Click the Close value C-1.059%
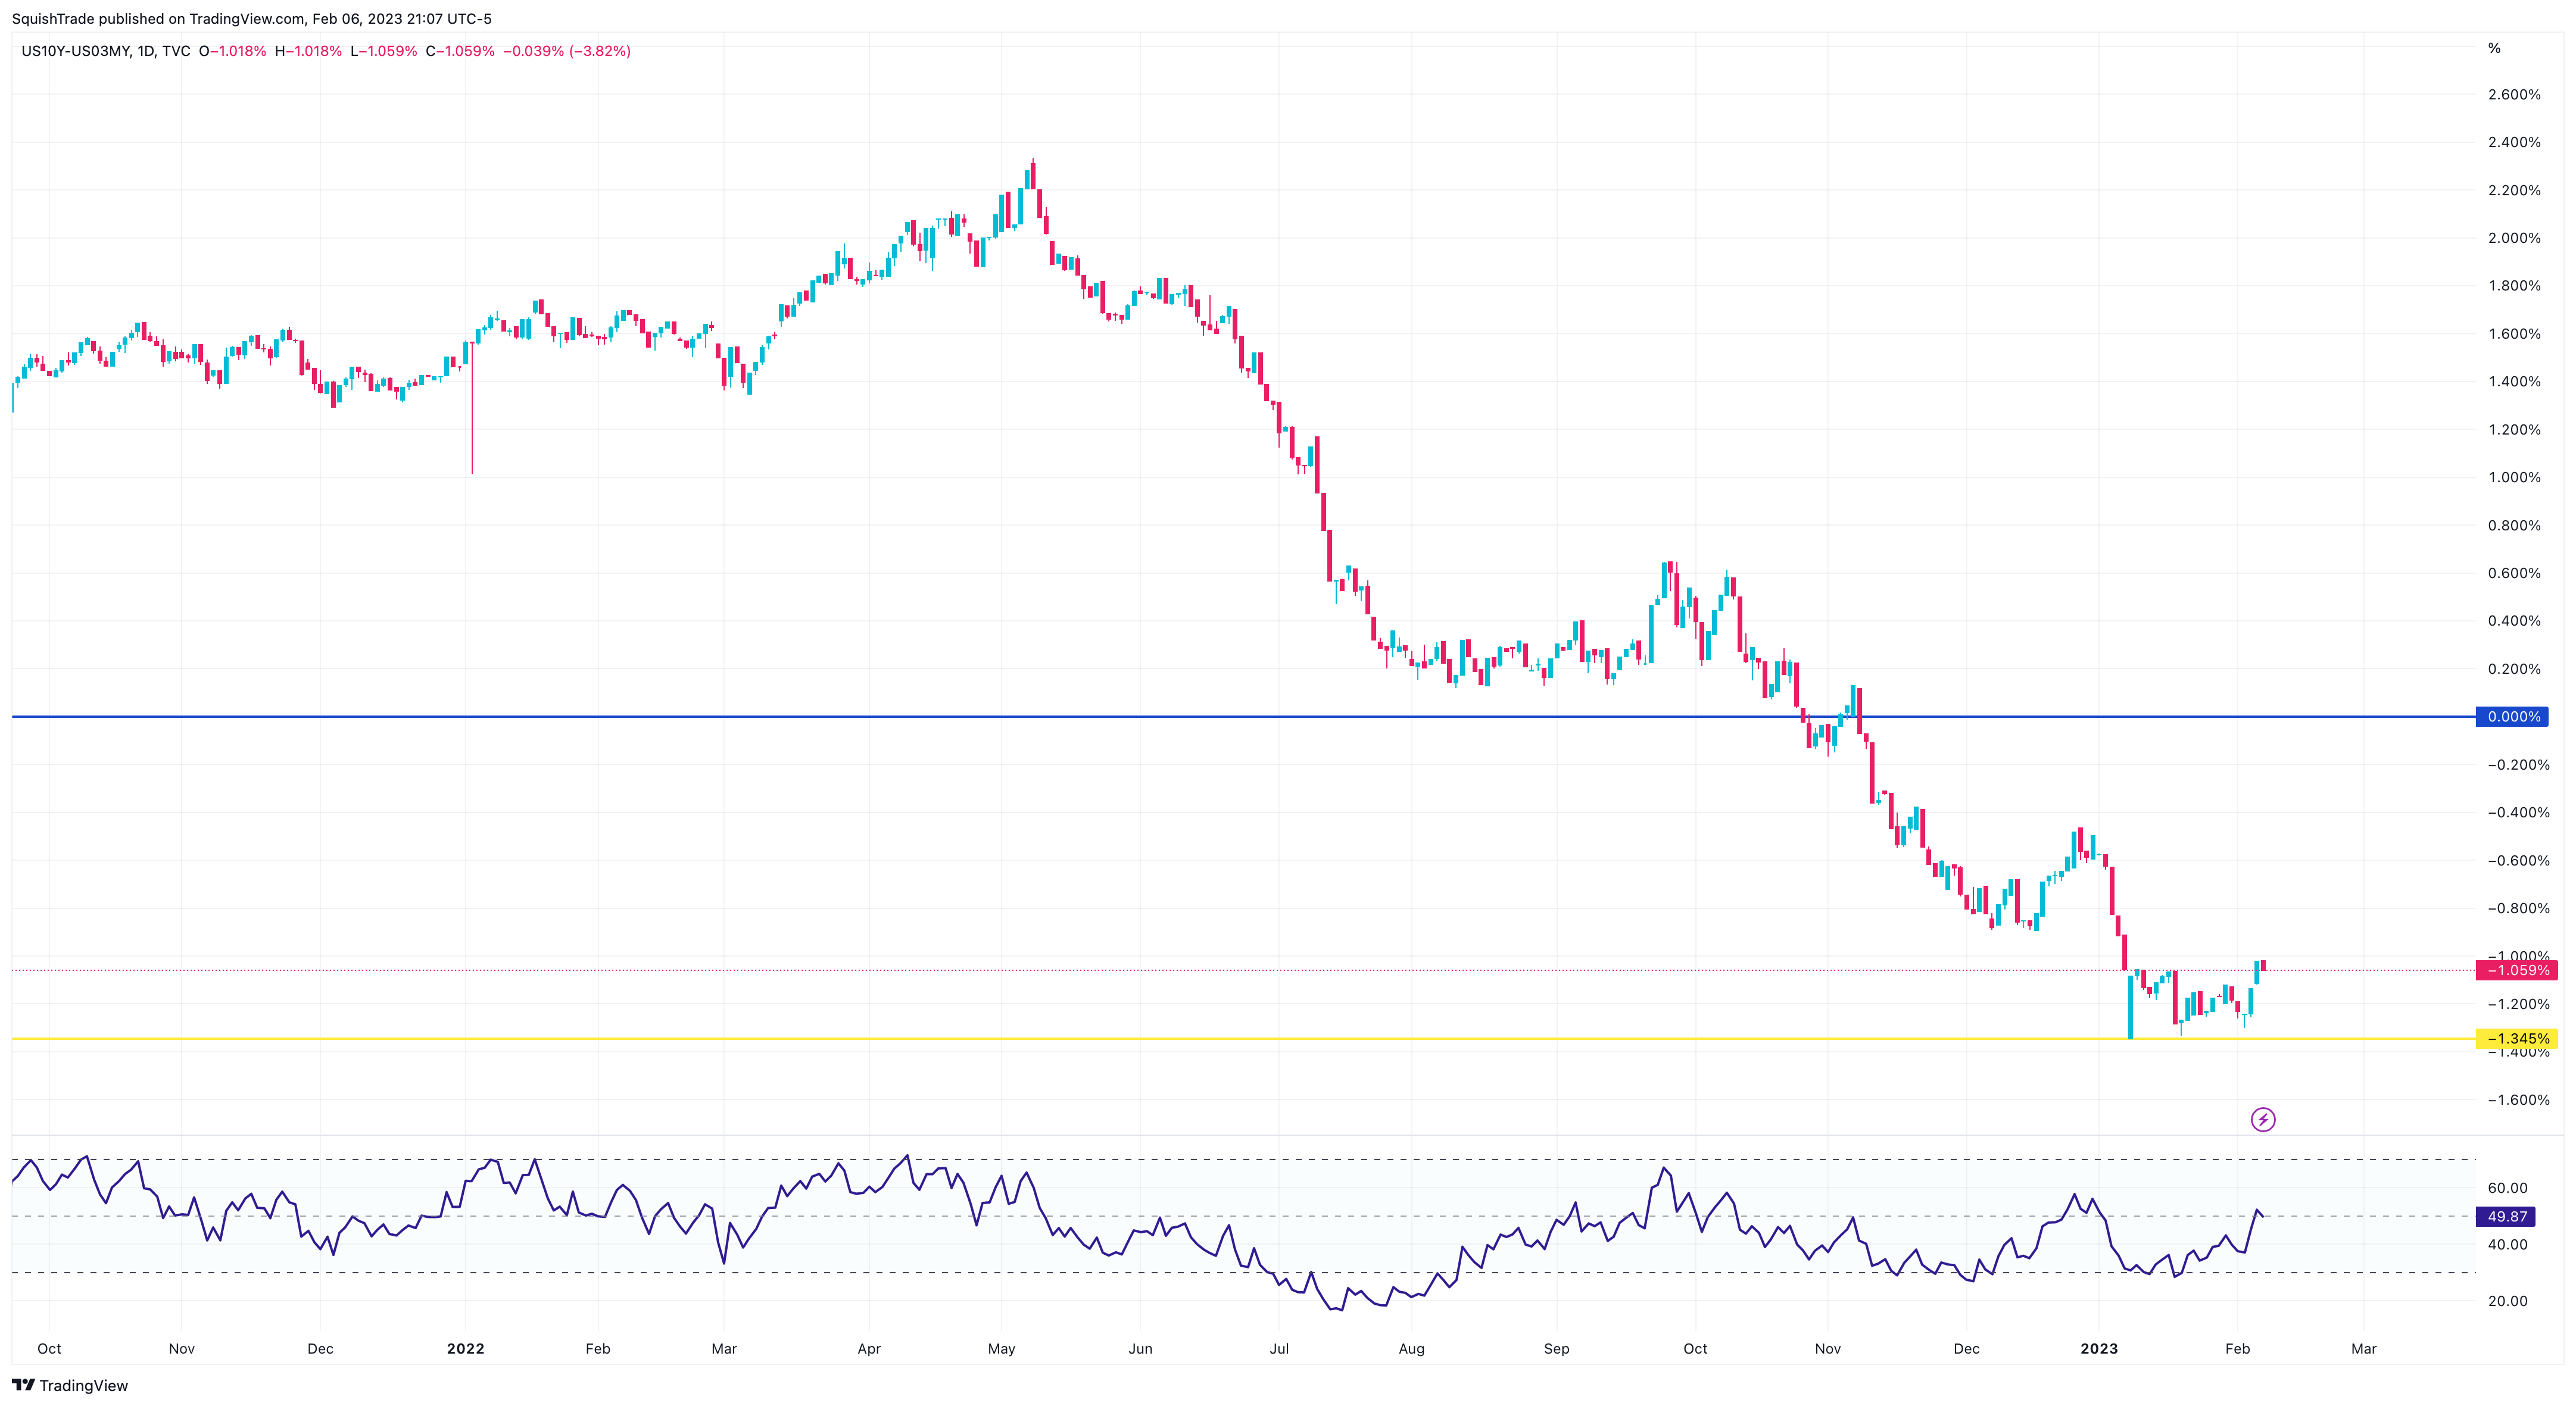This screenshot has width=2576, height=1406. pyautogui.click(x=460, y=51)
